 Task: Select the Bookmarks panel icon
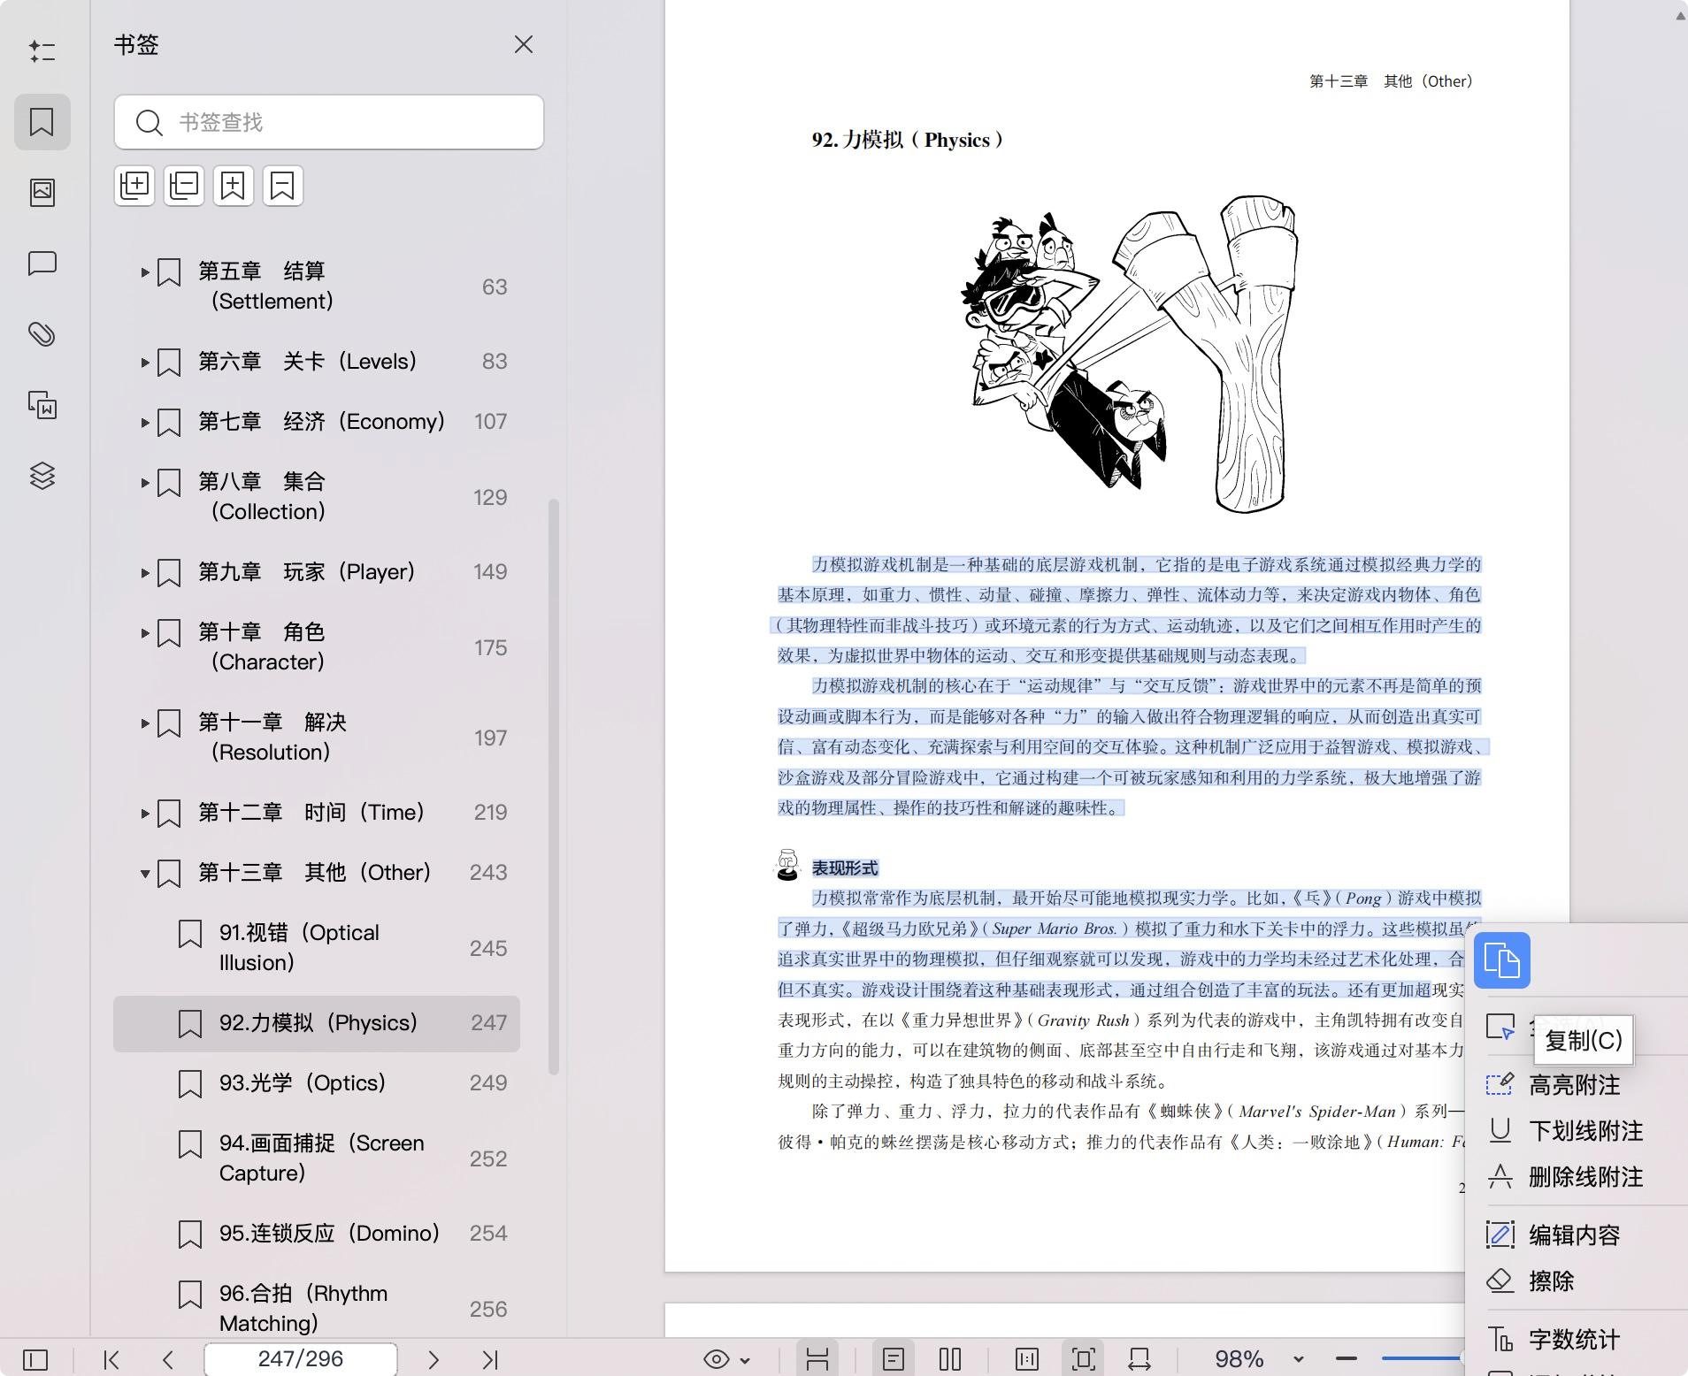(42, 122)
